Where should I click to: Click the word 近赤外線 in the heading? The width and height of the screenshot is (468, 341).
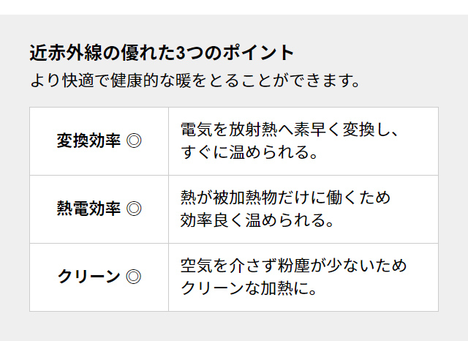(66, 53)
